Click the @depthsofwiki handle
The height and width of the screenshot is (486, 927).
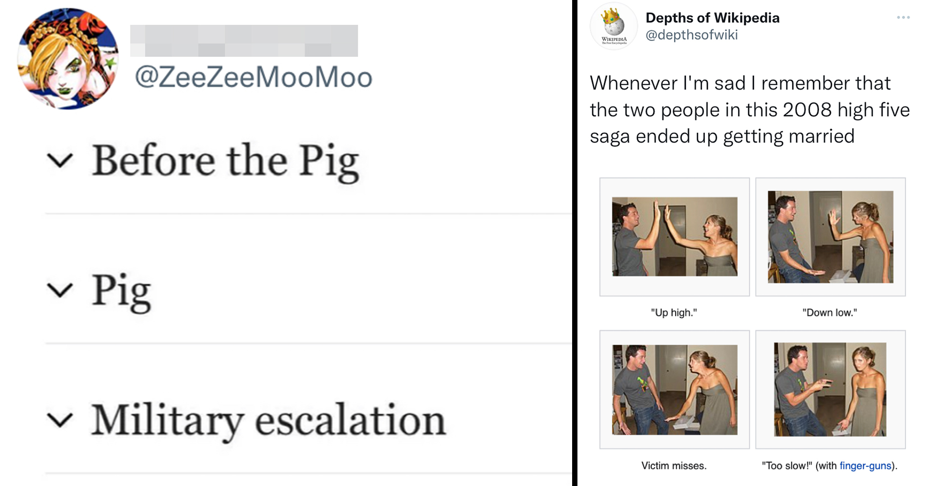(x=691, y=35)
